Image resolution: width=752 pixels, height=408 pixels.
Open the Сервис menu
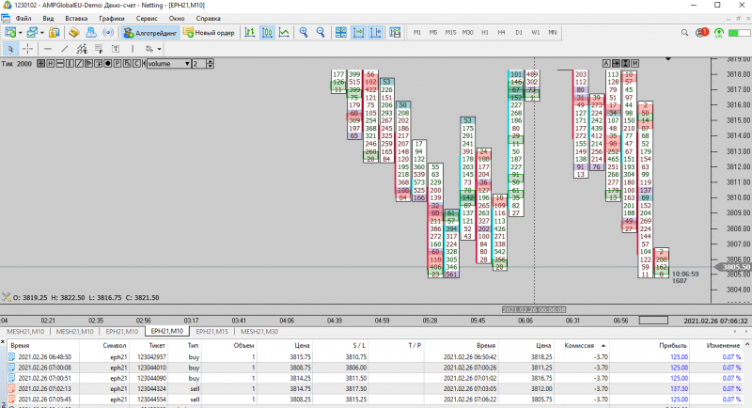(147, 18)
